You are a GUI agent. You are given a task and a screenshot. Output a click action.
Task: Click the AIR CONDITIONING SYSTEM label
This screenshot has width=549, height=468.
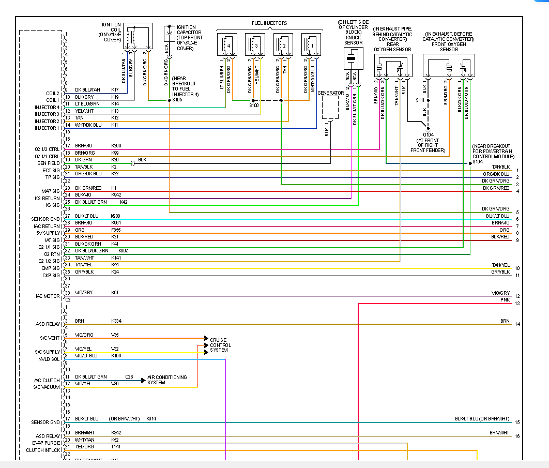click(x=167, y=380)
